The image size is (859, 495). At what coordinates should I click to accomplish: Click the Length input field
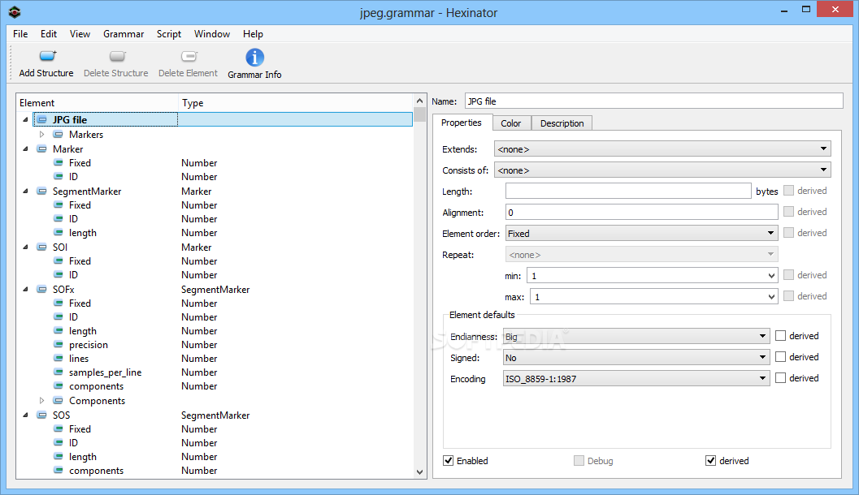pos(628,191)
